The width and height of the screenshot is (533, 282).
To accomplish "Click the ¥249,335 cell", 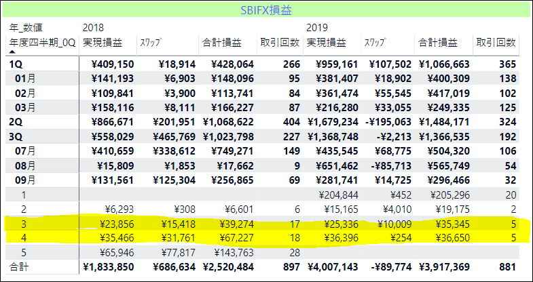I will (448, 108).
